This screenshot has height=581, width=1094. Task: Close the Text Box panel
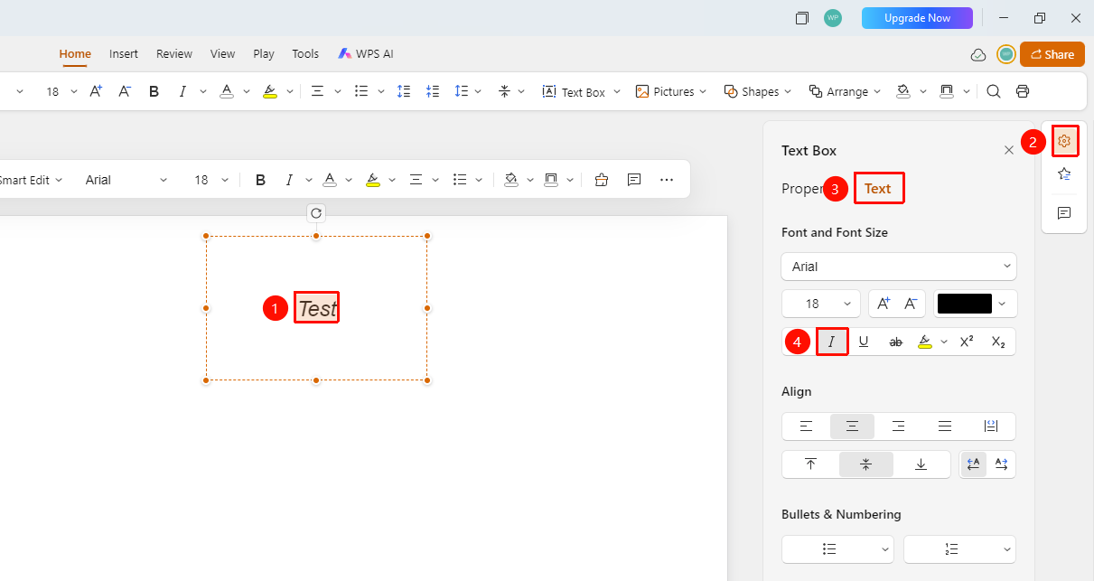(x=1009, y=151)
